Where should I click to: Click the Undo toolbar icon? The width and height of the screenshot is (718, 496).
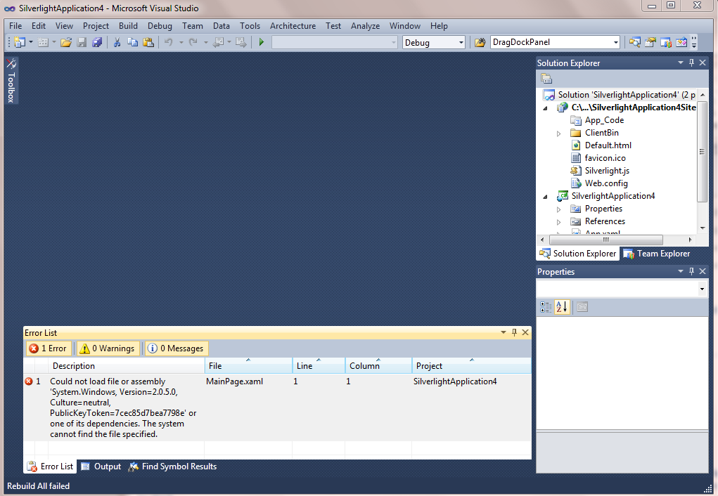pos(169,43)
